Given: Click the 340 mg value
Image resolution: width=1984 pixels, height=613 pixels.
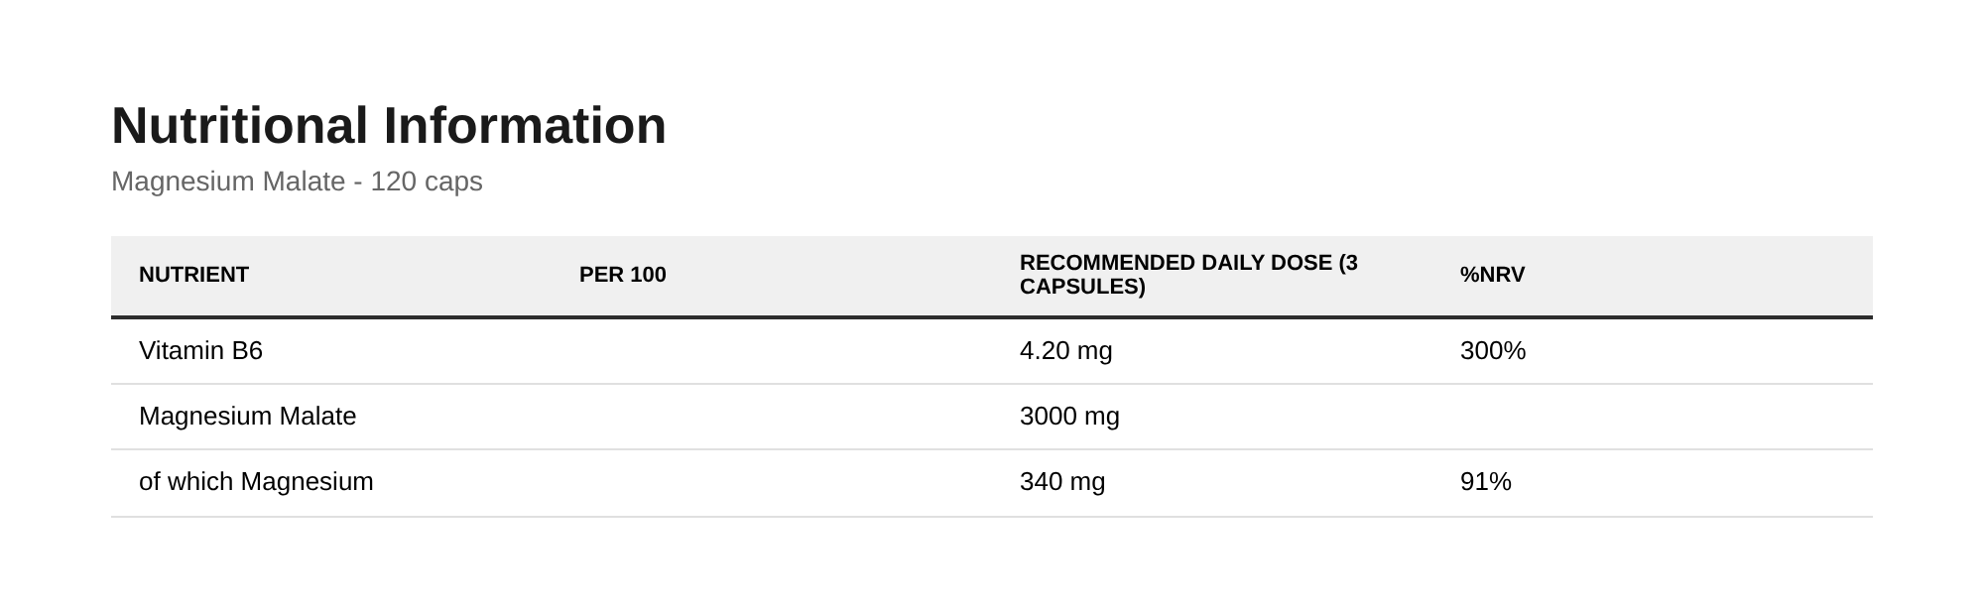Looking at the screenshot, I should tap(1062, 481).
